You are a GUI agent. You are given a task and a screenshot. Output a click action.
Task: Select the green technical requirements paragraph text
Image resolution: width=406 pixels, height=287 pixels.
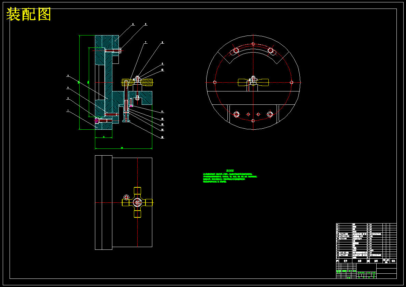[230, 178]
